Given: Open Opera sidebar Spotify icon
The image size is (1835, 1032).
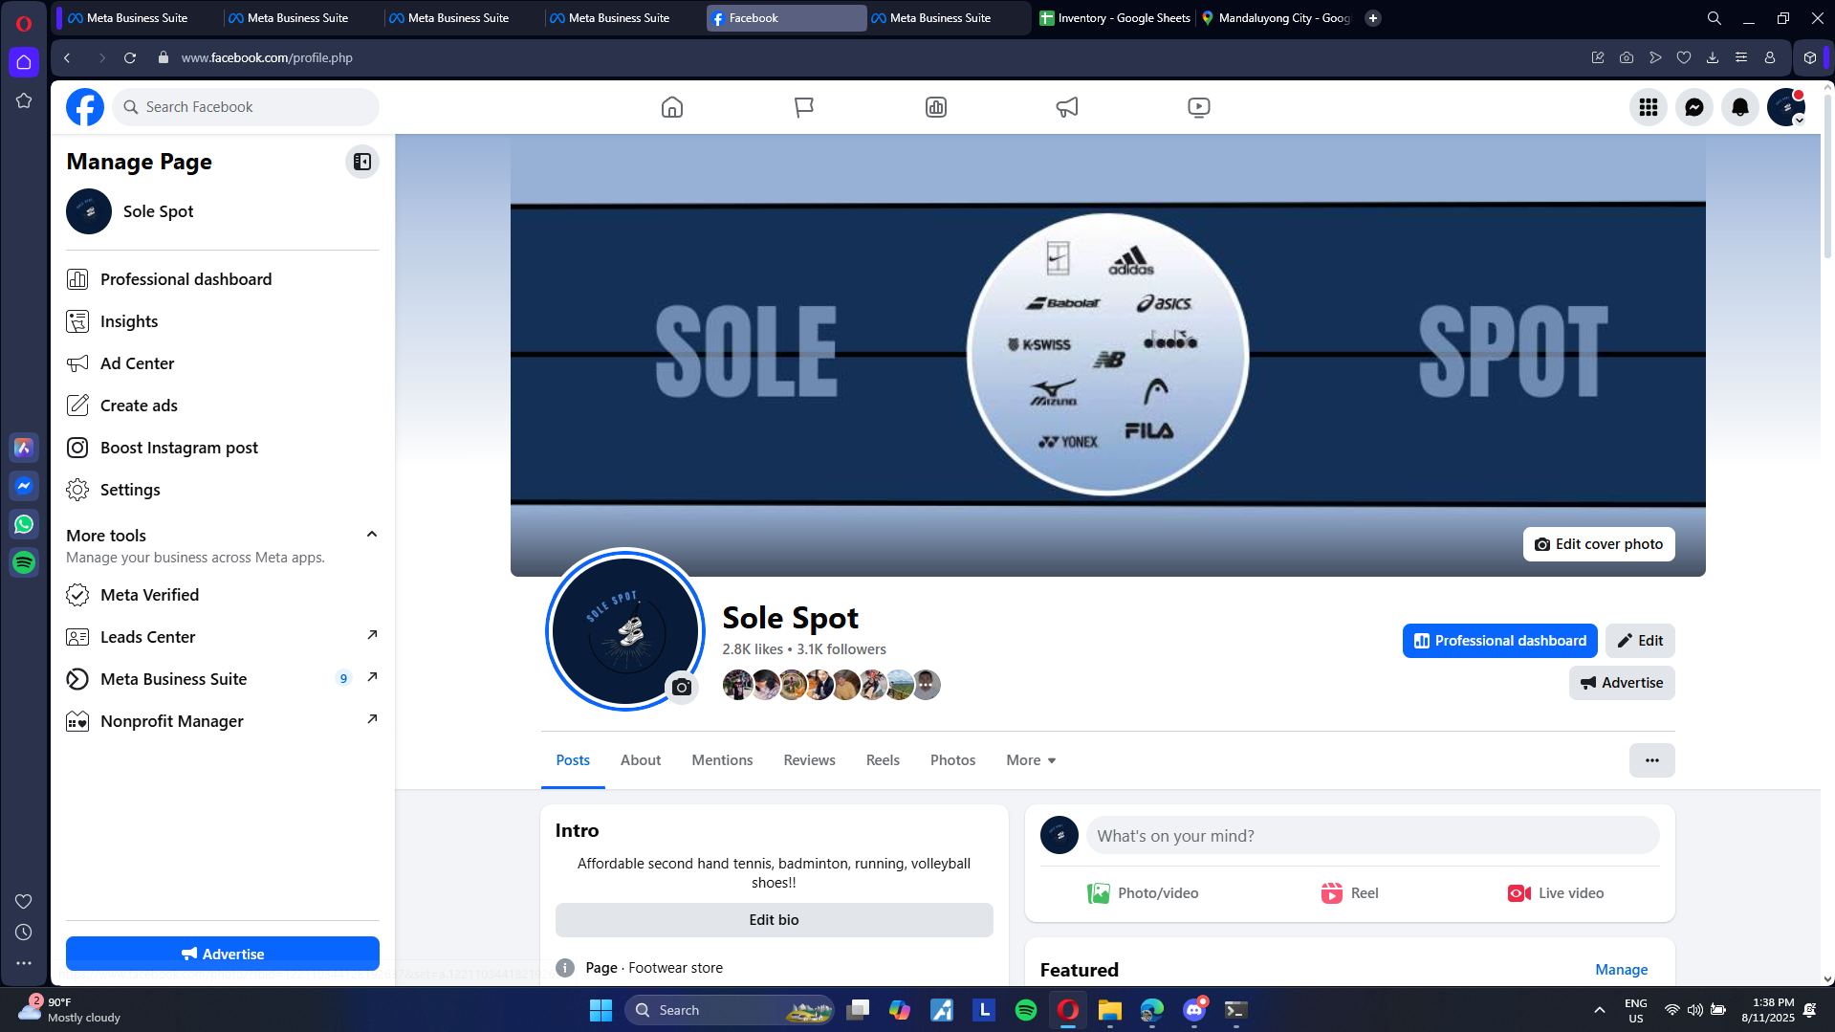Looking at the screenshot, I should pos(24,562).
